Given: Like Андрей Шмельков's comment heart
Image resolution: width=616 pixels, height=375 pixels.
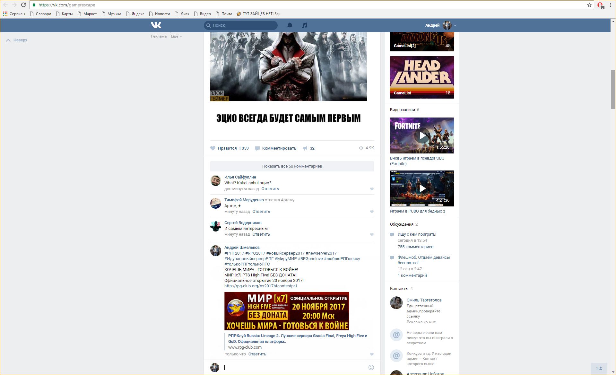Looking at the screenshot, I should (x=372, y=354).
